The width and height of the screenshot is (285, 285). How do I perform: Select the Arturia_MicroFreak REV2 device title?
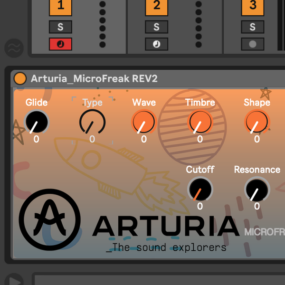click(x=94, y=79)
